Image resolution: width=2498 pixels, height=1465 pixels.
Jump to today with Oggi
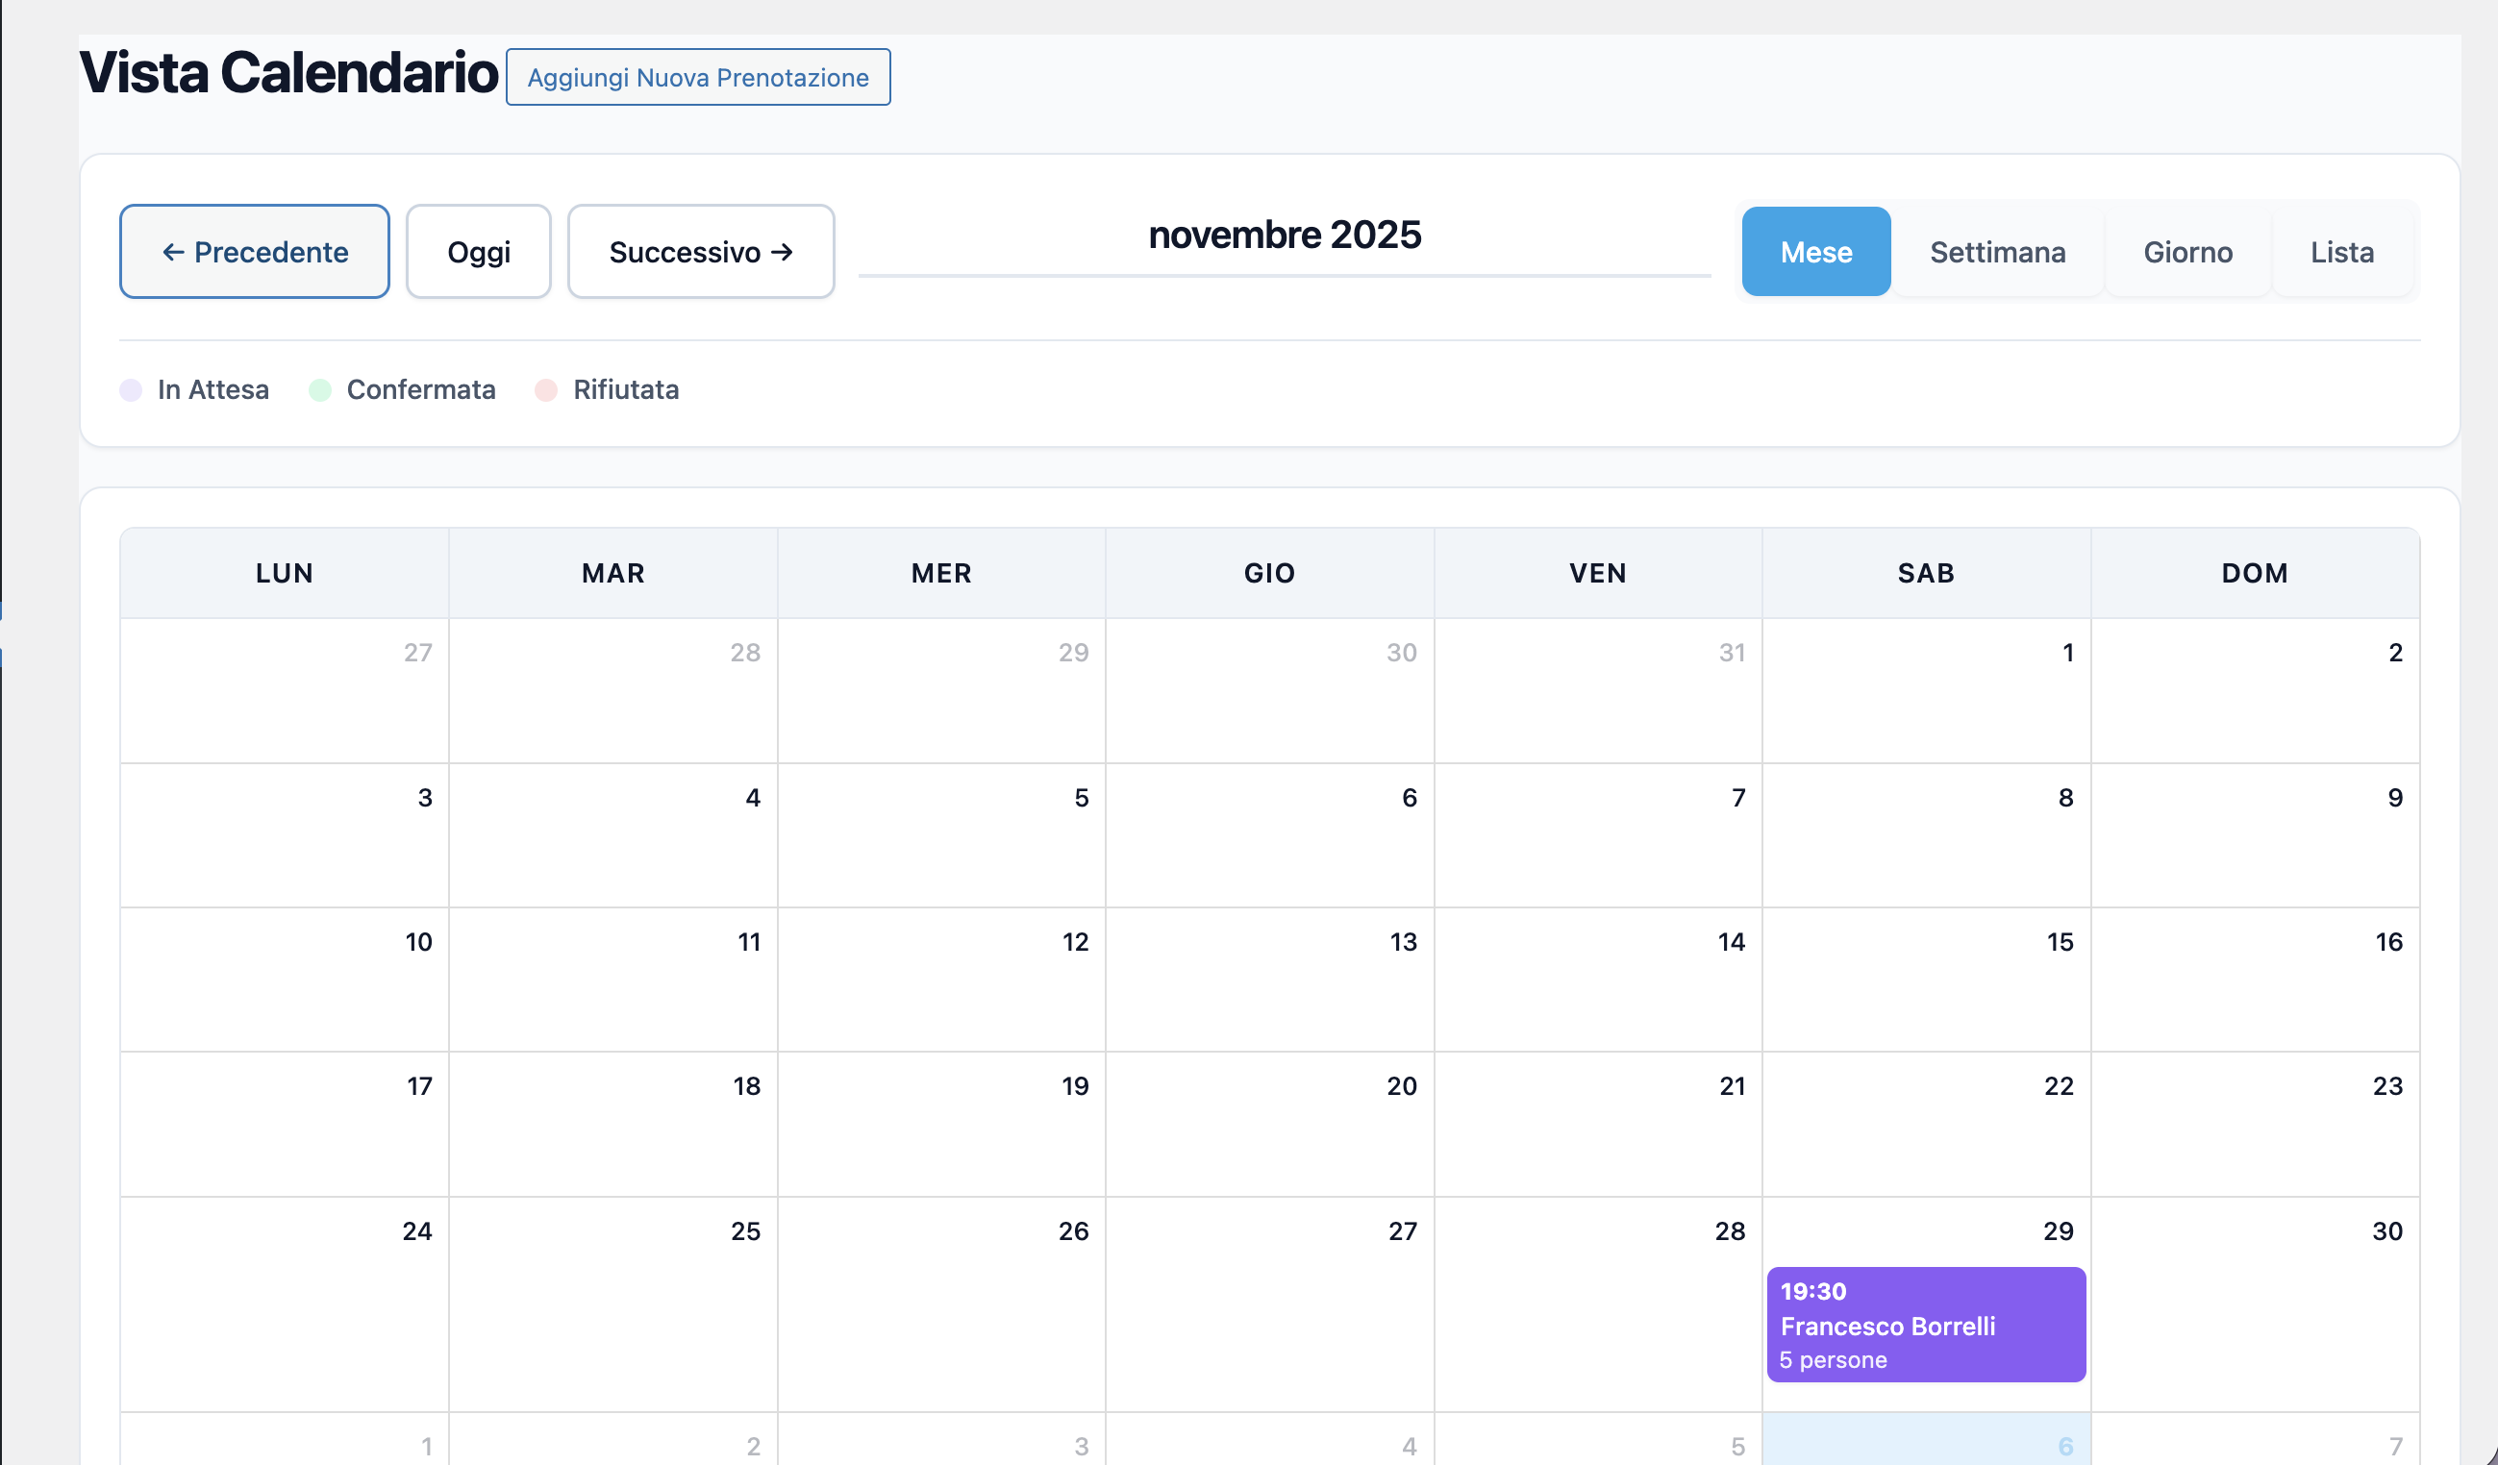[478, 252]
